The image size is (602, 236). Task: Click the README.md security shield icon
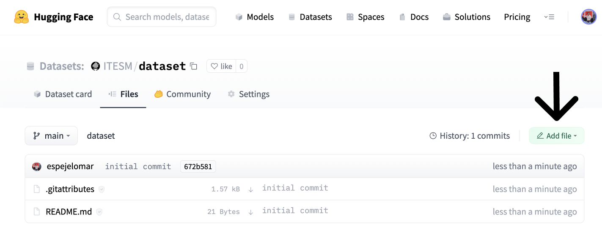pos(99,212)
